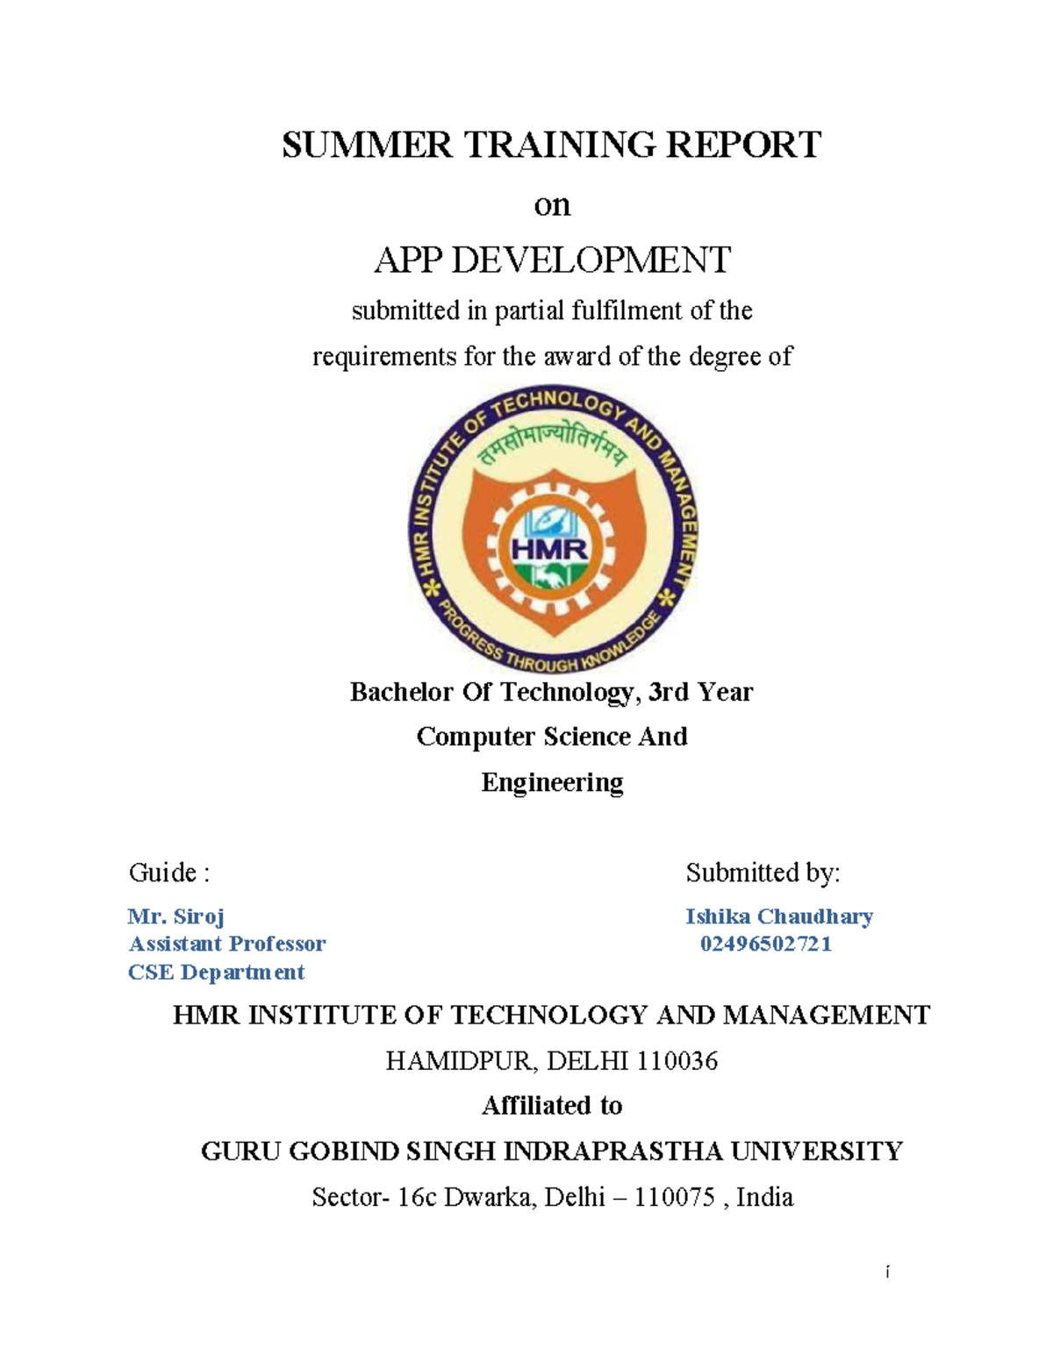
Task: Select the name Ishika Chaudhary
Action: coord(779,915)
